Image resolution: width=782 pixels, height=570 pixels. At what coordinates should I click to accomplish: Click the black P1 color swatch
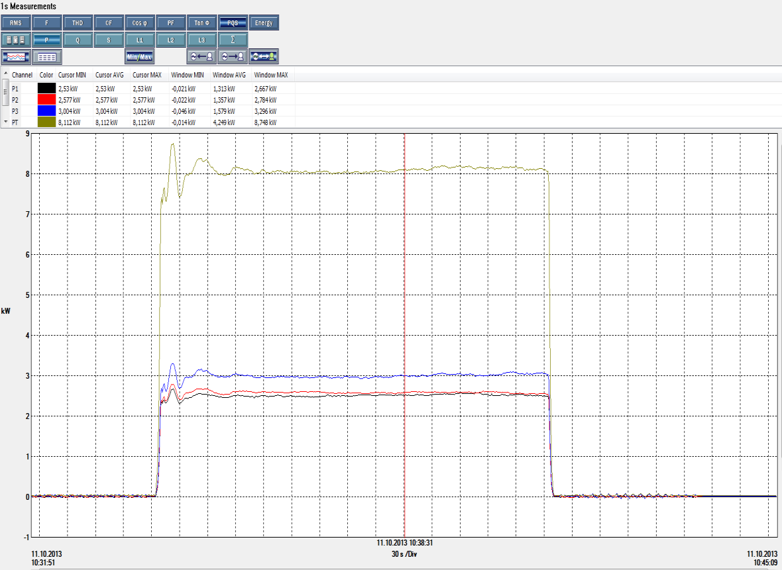pos(46,89)
